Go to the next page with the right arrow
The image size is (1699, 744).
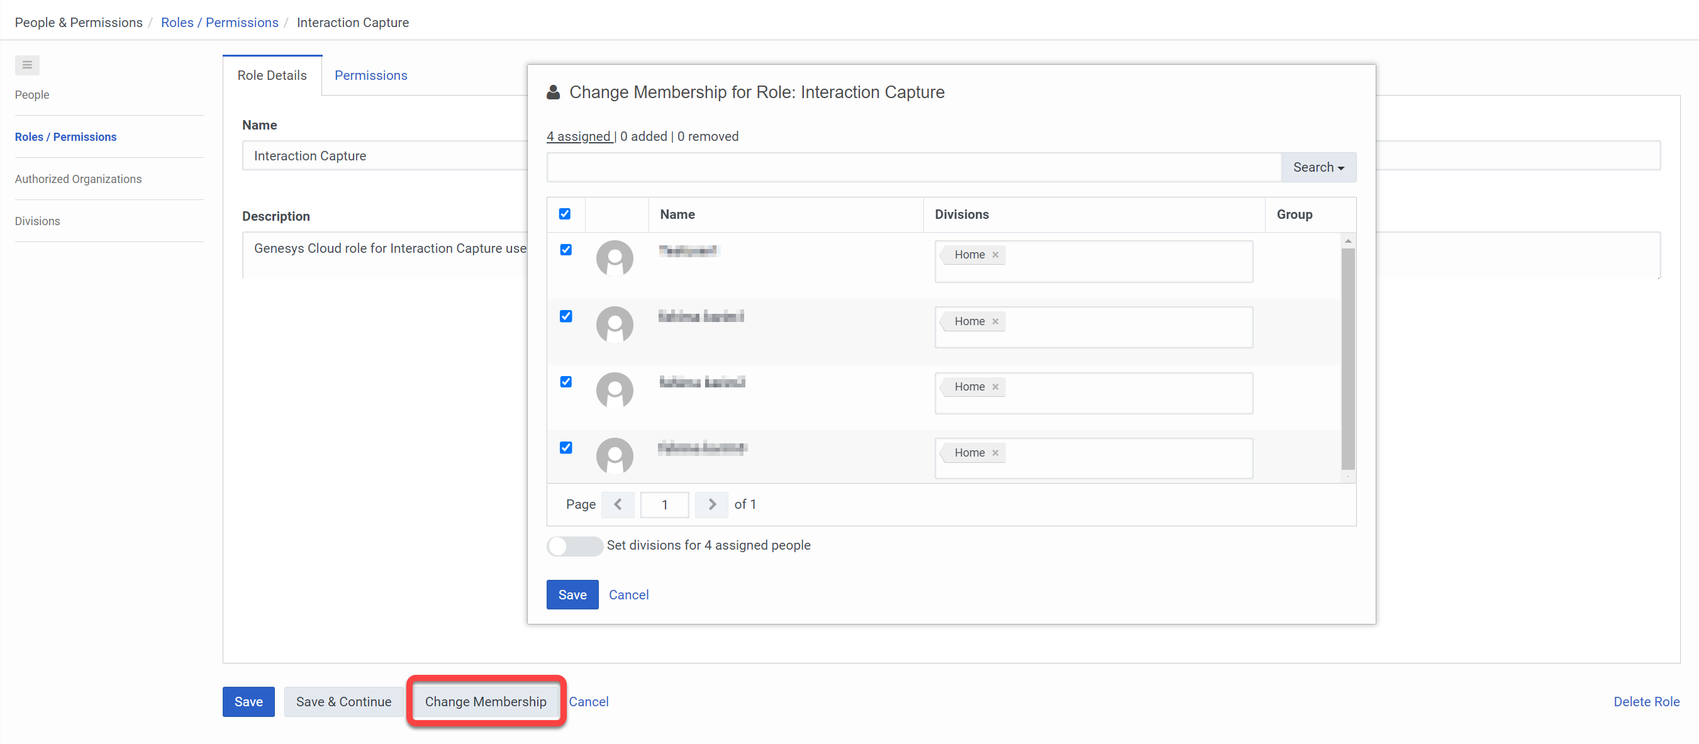pos(711,504)
